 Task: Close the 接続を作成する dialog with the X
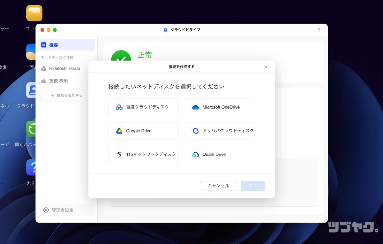266,67
